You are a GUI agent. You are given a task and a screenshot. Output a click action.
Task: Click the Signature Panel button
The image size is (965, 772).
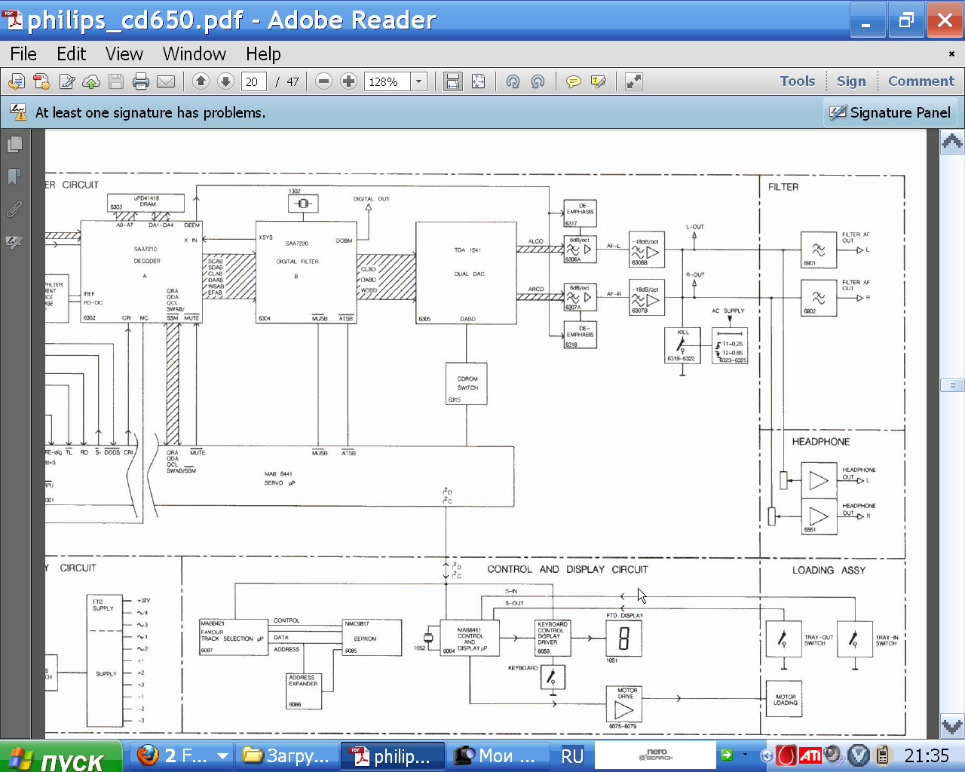click(890, 113)
